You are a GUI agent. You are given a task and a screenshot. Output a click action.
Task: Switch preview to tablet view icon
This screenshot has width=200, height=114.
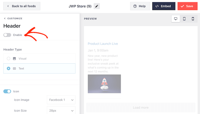[184, 19]
